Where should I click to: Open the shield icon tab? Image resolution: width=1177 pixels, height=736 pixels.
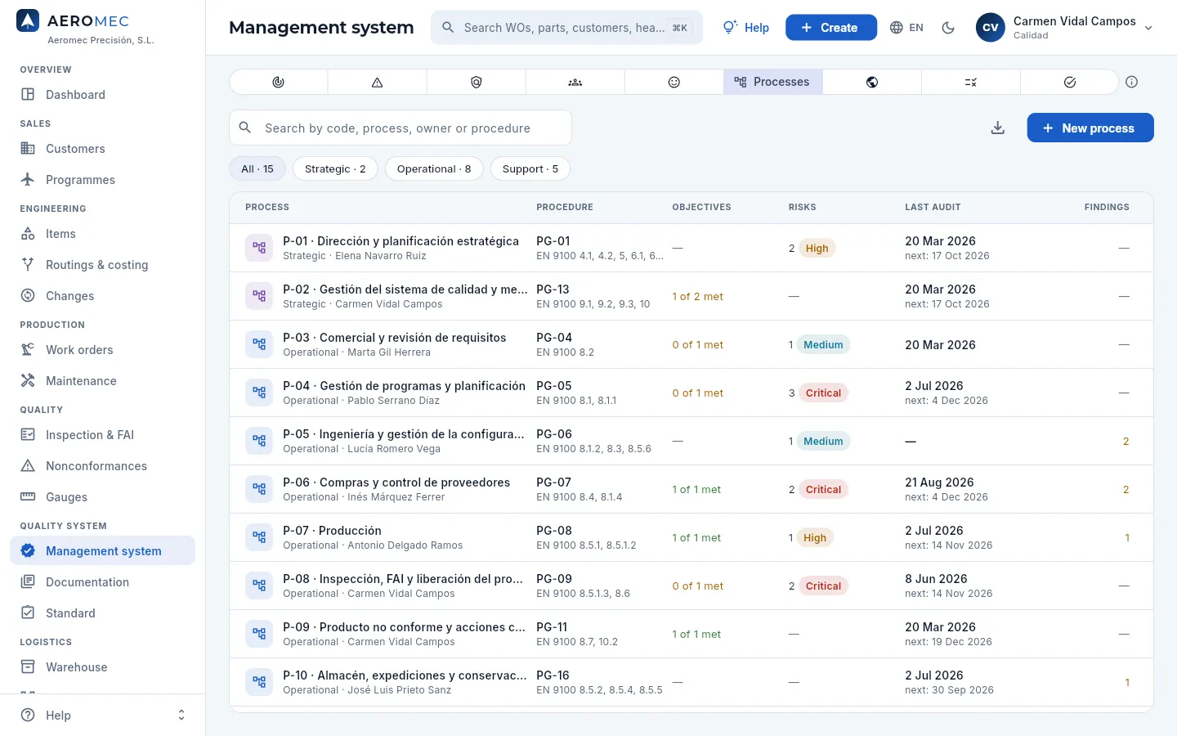click(x=477, y=82)
